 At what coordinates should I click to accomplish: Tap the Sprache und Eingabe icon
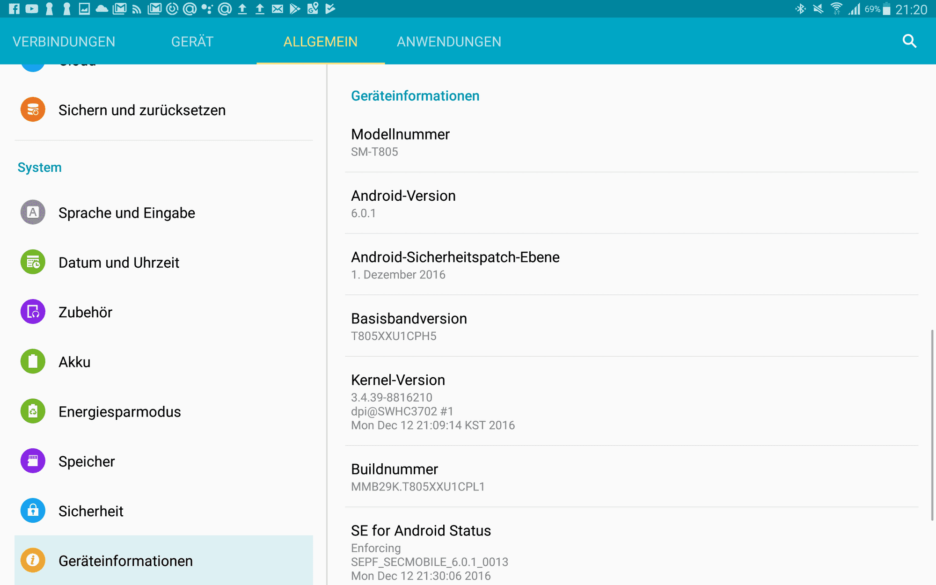click(x=33, y=212)
